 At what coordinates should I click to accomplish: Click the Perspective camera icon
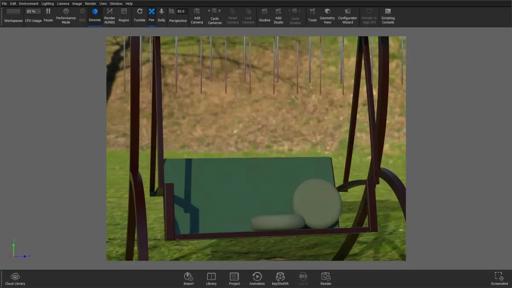tap(172, 12)
